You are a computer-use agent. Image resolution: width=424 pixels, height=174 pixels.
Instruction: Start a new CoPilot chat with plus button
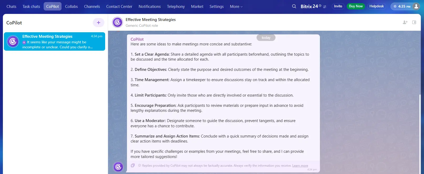point(99,23)
